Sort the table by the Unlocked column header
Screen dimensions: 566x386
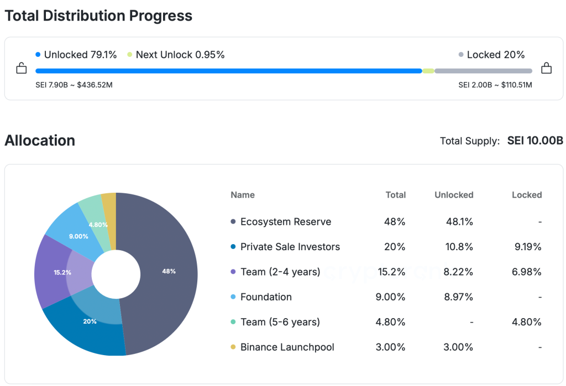pyautogui.click(x=454, y=195)
